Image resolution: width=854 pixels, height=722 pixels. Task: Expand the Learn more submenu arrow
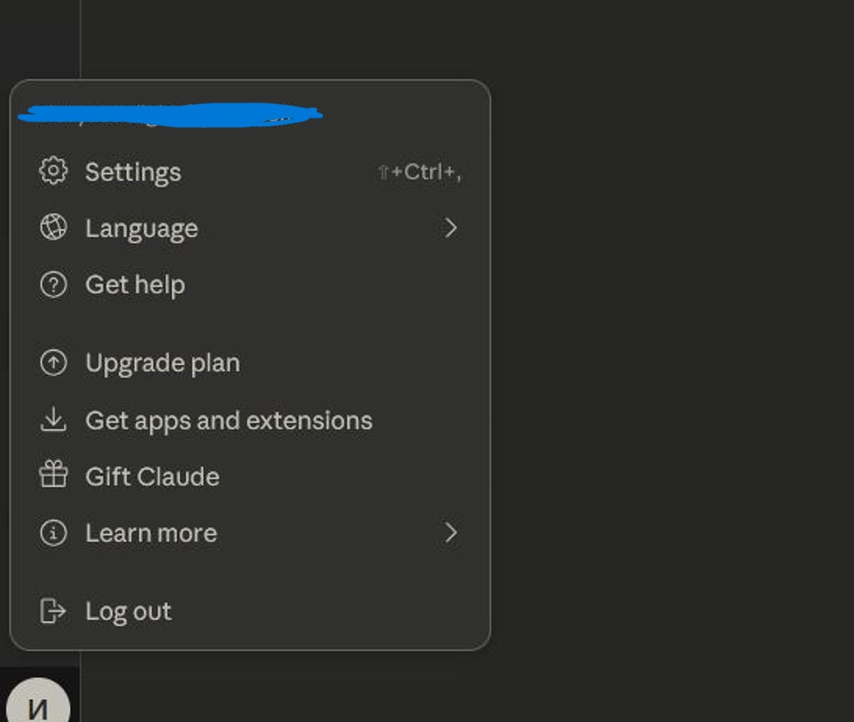(451, 533)
